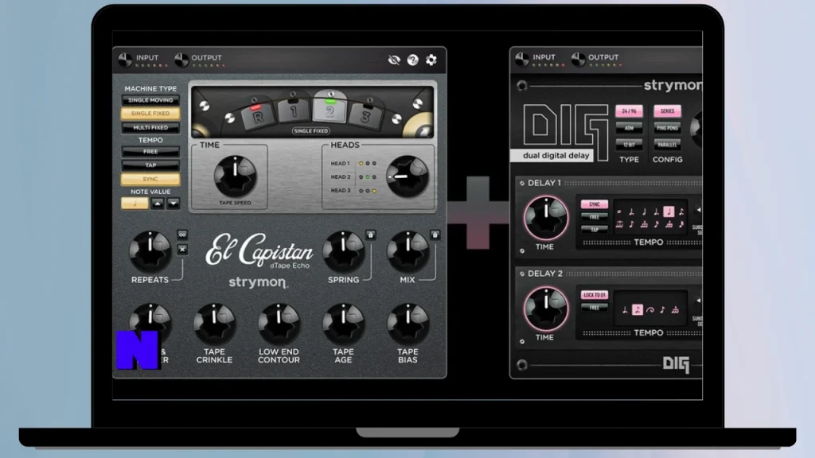Click the TAPE BIAS knob
The width and height of the screenshot is (815, 458).
coord(407,324)
